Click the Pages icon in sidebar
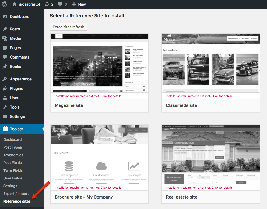The width and height of the screenshot is (267, 209). pyautogui.click(x=5, y=48)
